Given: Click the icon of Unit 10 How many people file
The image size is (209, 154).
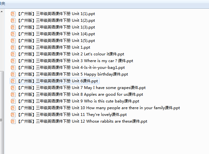Looking at the screenshot, I should tap(13, 108).
